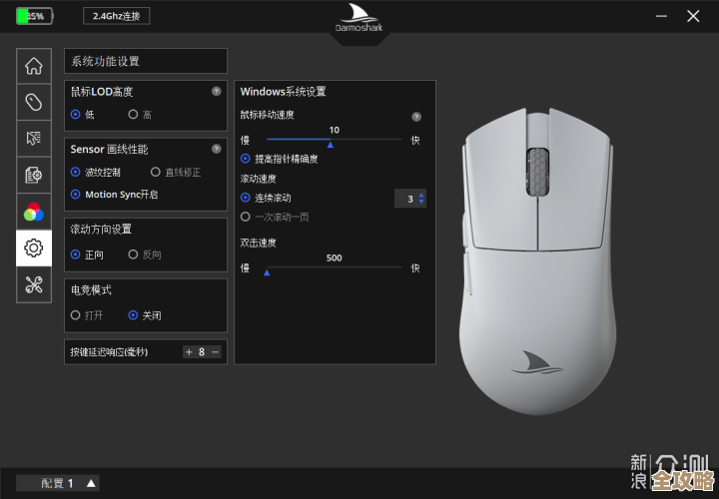Toggle Motion Sync开启 option
Screen dimensions: 719x499
tap(76, 195)
